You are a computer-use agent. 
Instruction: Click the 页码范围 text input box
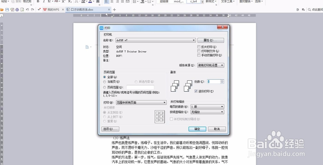(140, 87)
